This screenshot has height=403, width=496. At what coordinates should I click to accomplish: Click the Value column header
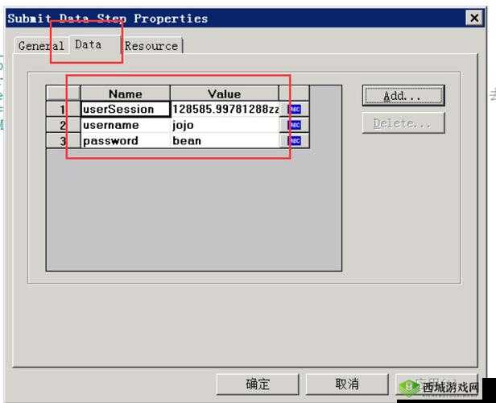coord(224,93)
